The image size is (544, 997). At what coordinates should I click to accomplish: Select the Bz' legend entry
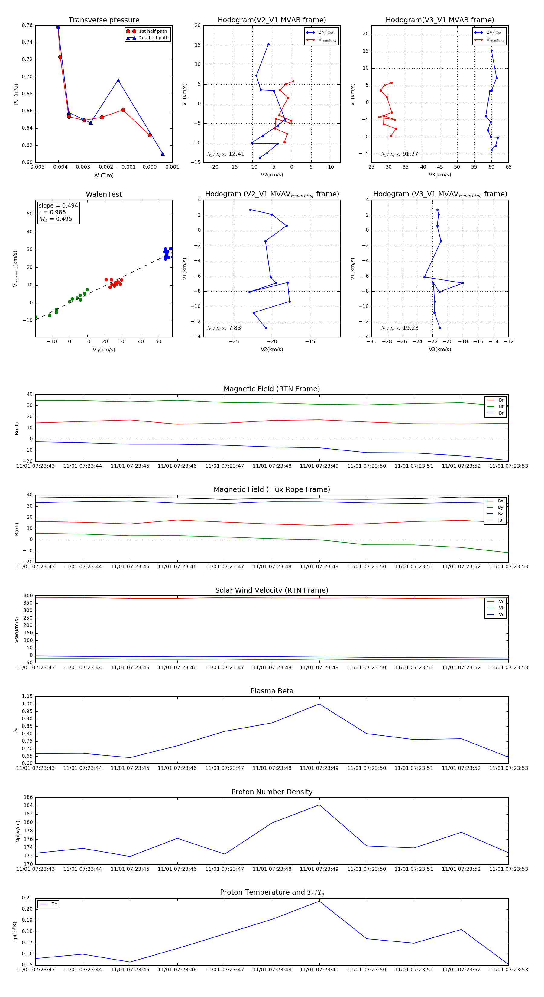(496, 514)
